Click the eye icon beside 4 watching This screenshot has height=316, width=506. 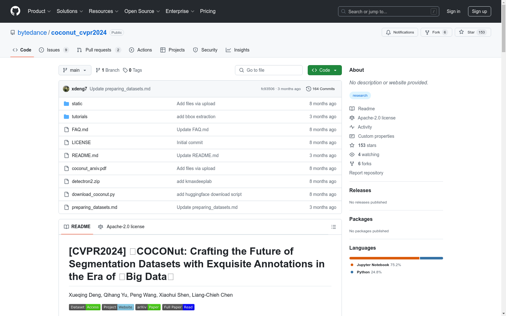(352, 155)
